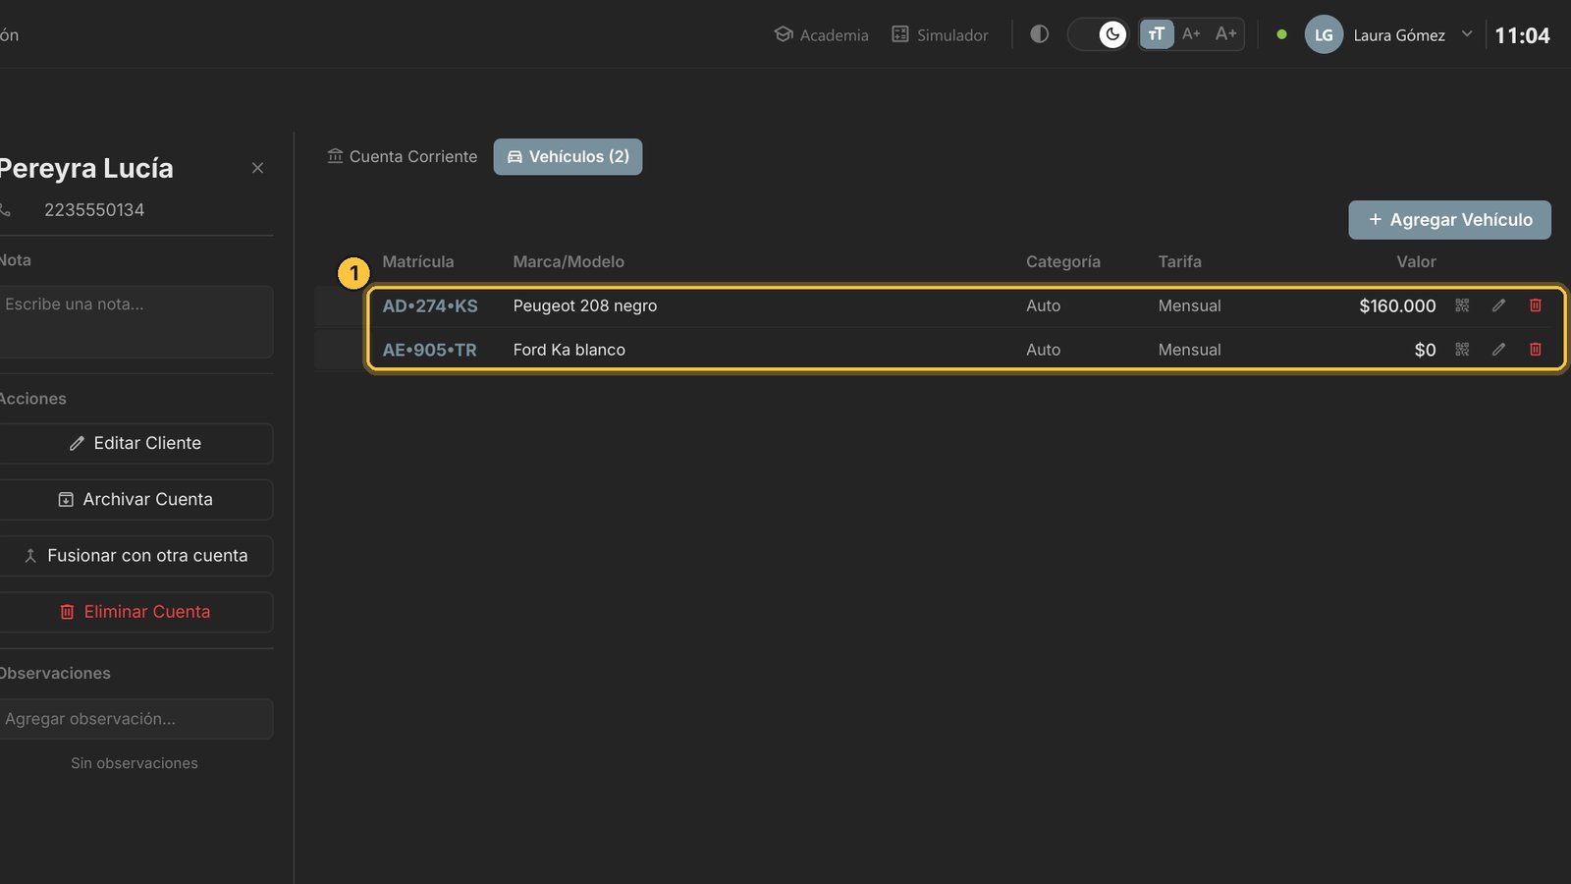The width and height of the screenshot is (1571, 884).
Task: Select the largest A+ text size
Action: click(x=1225, y=34)
